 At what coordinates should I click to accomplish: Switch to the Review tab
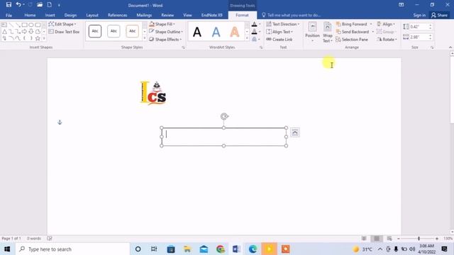167,16
